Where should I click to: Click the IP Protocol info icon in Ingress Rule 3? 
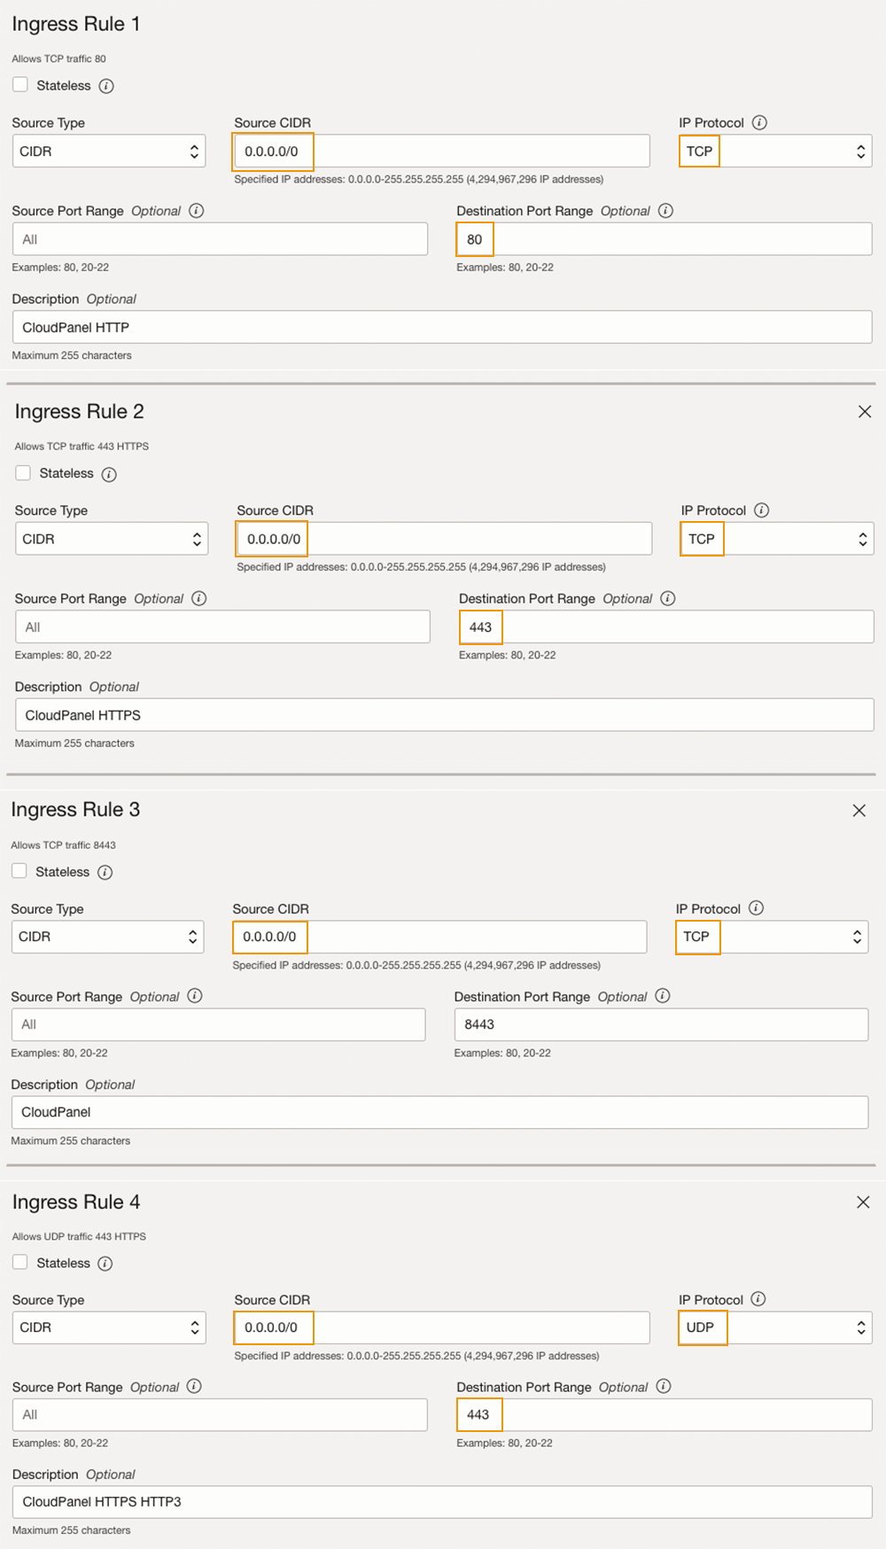pos(756,908)
